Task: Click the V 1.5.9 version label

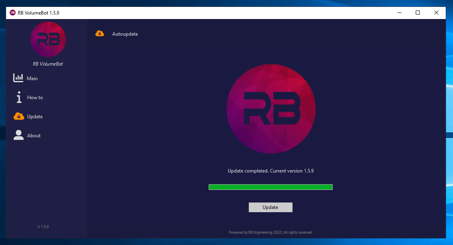Action: point(43,226)
